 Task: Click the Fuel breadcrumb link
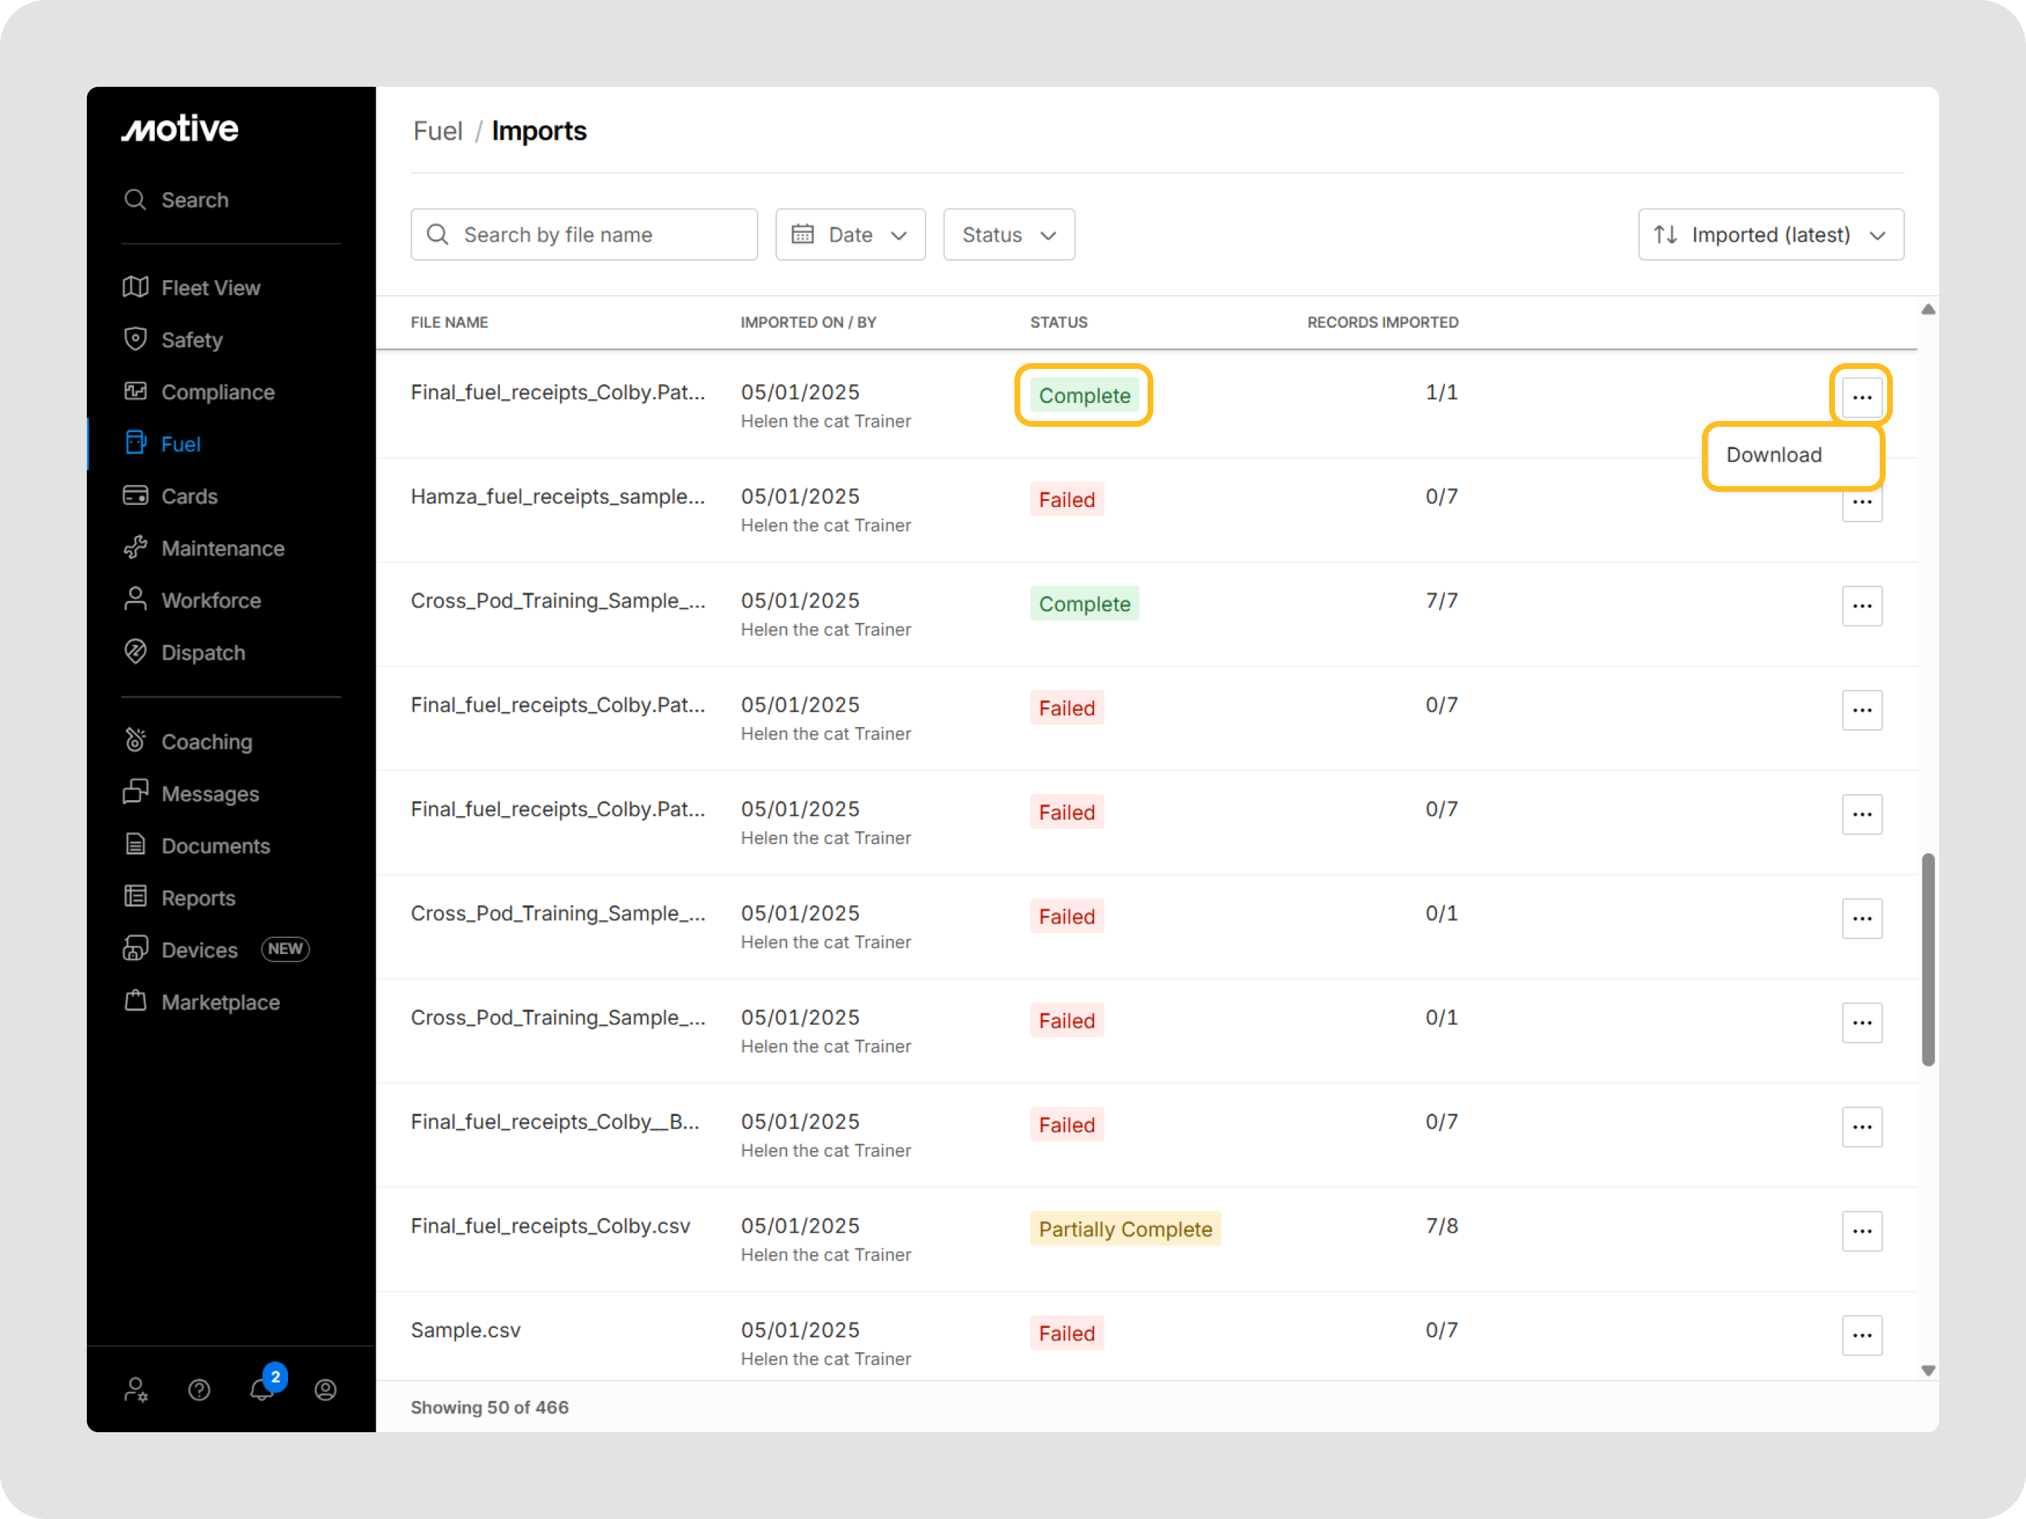click(x=438, y=131)
